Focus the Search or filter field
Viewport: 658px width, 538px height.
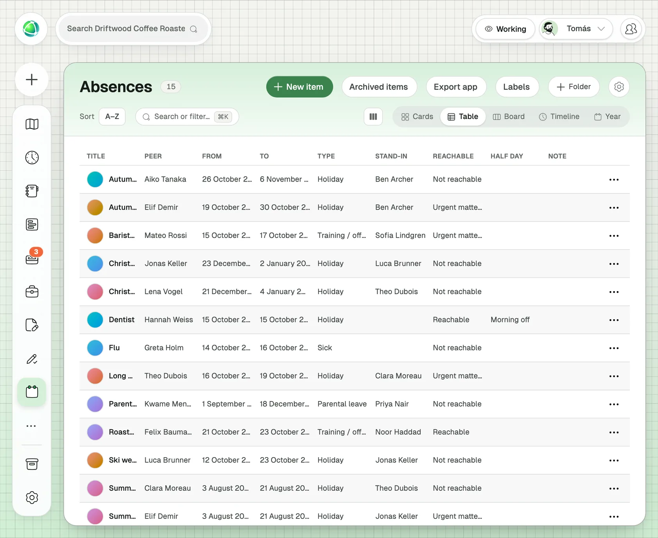click(187, 117)
